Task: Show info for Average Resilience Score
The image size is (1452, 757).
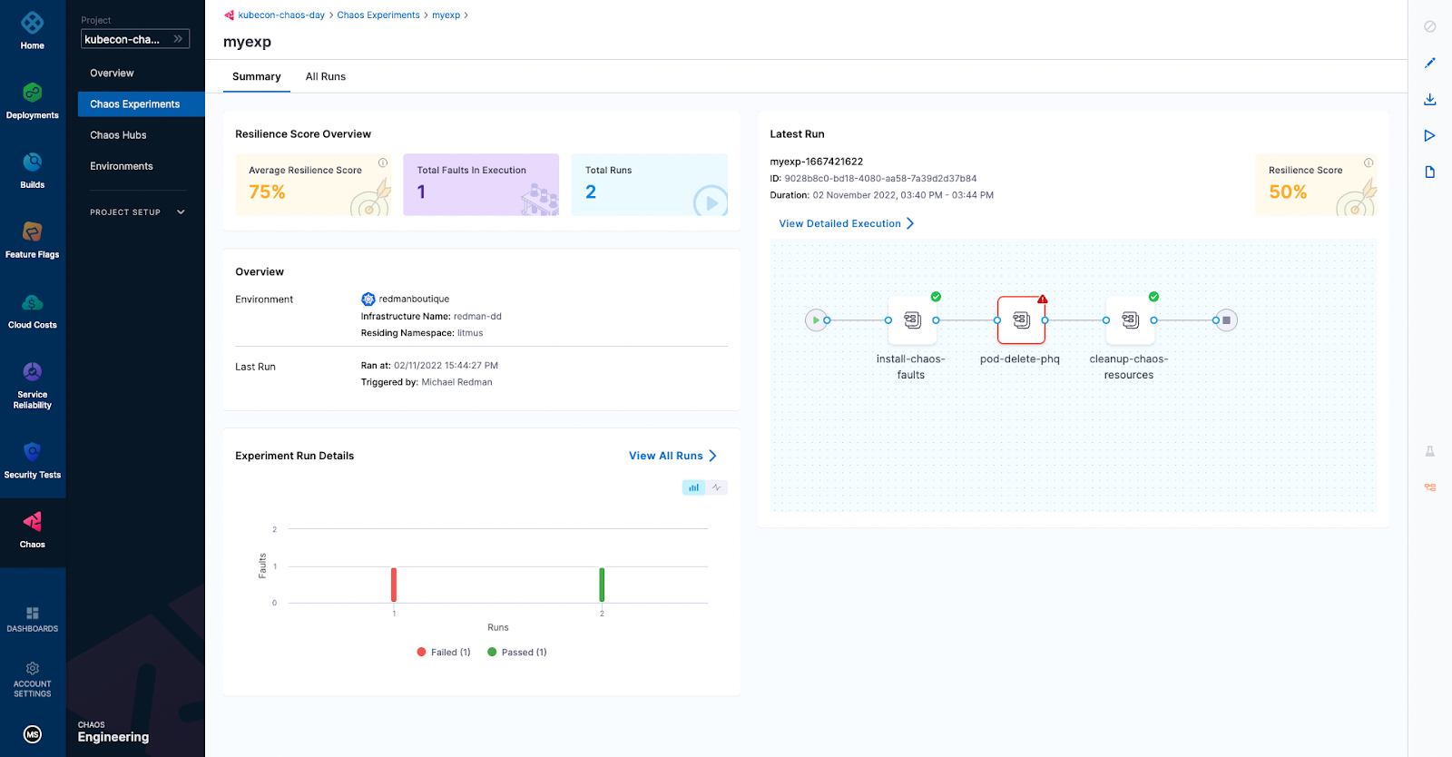Action: coord(383,162)
